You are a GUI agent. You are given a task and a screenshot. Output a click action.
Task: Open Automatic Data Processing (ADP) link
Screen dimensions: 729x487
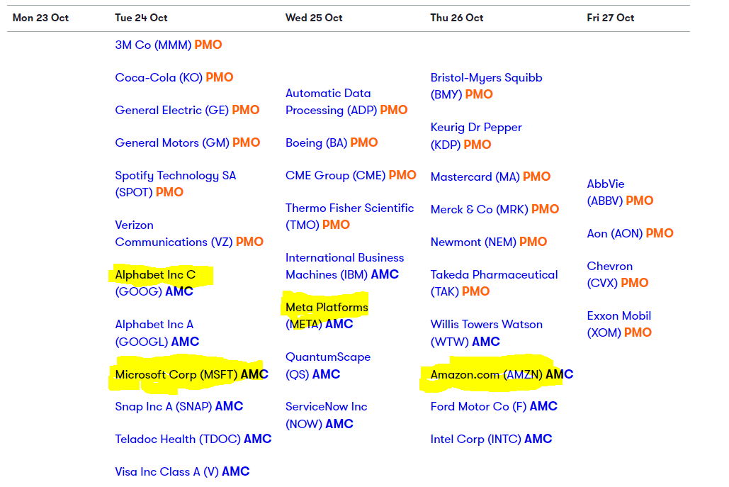coord(331,102)
